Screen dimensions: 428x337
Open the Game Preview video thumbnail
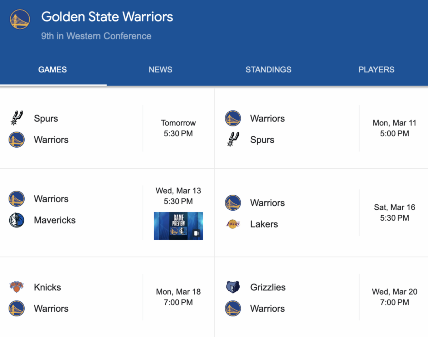pyautogui.click(x=178, y=226)
